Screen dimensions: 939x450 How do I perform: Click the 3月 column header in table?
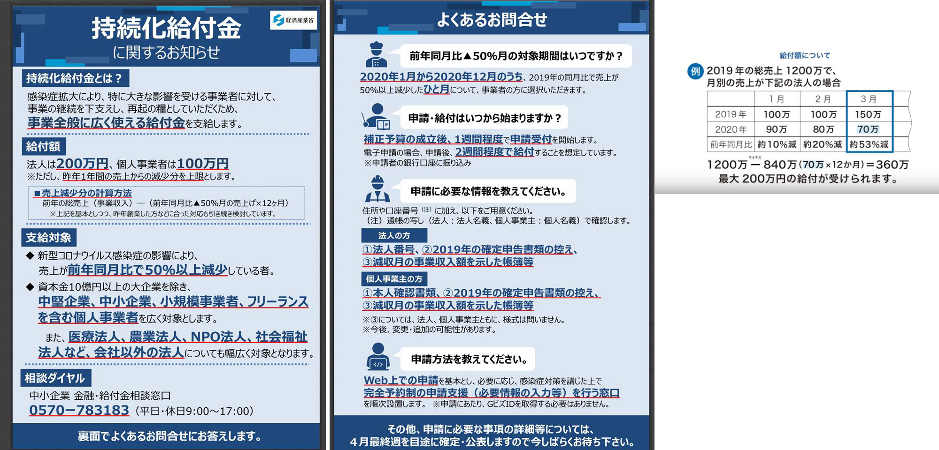(868, 99)
